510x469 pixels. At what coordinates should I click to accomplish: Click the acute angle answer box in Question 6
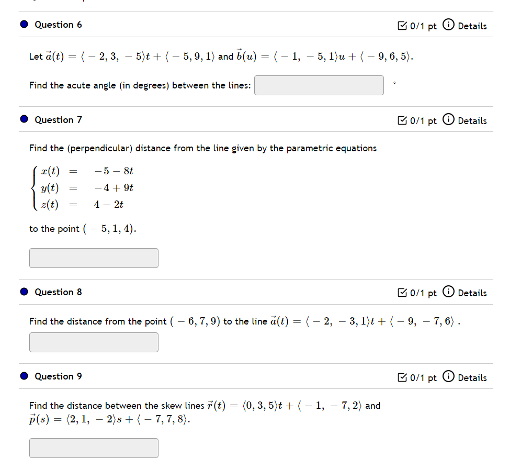pyautogui.click(x=319, y=85)
